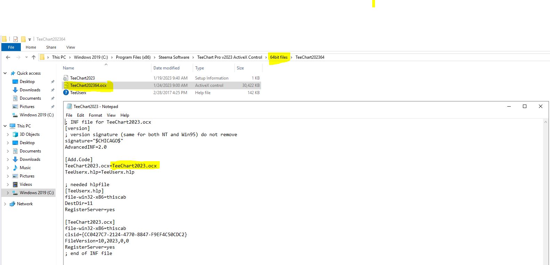Click the TeeChart2023 INF file icon
This screenshot has height=265, width=550.
(x=66, y=78)
